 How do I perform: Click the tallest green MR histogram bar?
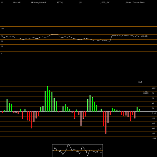47,99
